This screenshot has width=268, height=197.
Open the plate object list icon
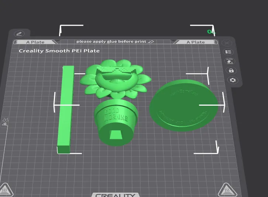pyautogui.click(x=228, y=52)
